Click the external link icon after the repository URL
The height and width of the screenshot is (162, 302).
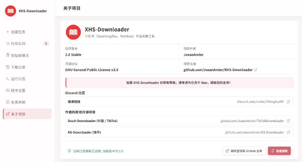point(256,70)
